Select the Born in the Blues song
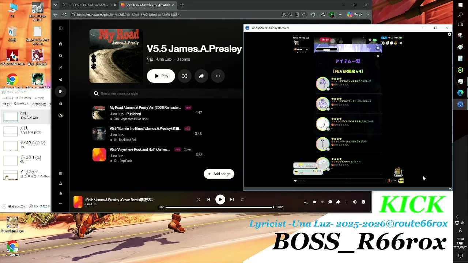This screenshot has width=468, height=263. pos(145,129)
